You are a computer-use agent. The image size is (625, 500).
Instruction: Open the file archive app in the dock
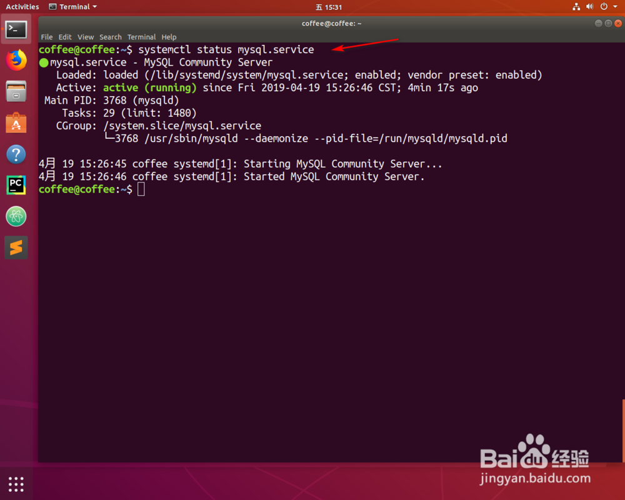16,91
